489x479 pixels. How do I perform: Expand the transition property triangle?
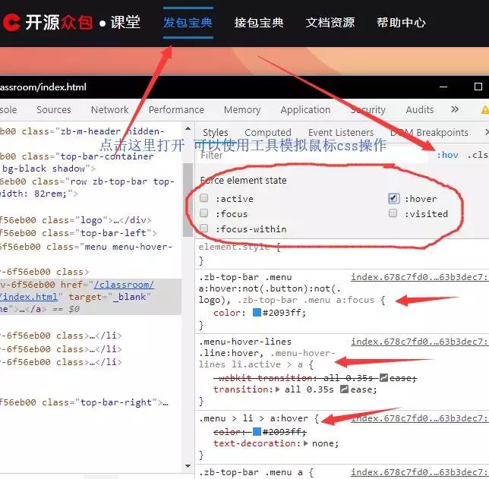(x=278, y=389)
